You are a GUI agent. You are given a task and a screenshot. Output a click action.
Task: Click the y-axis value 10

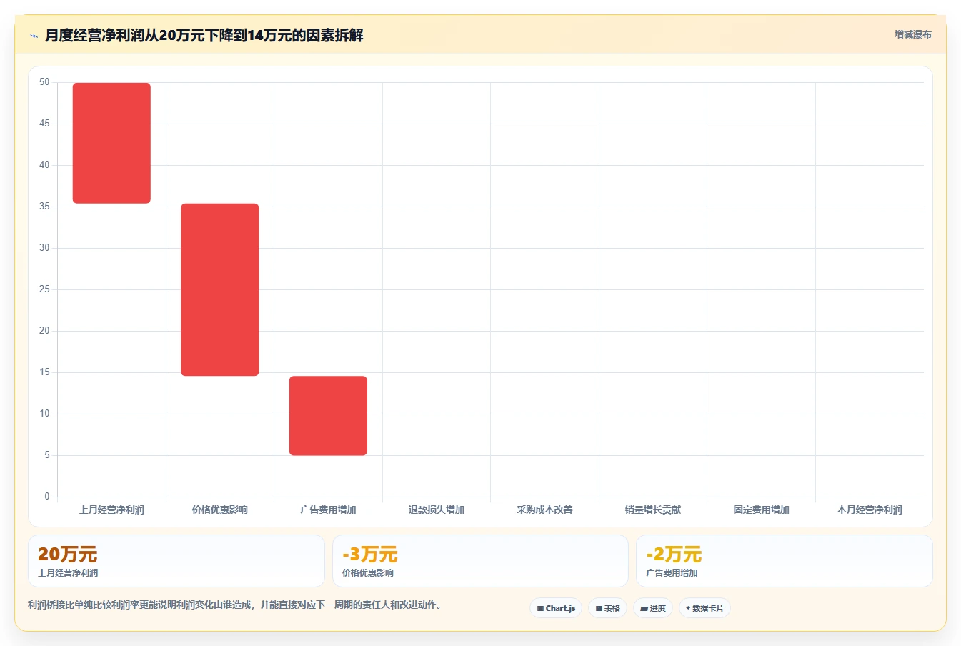(44, 414)
